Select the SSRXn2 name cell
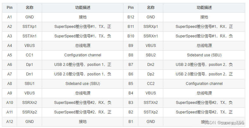249x128 pixels. click(x=29, y=103)
